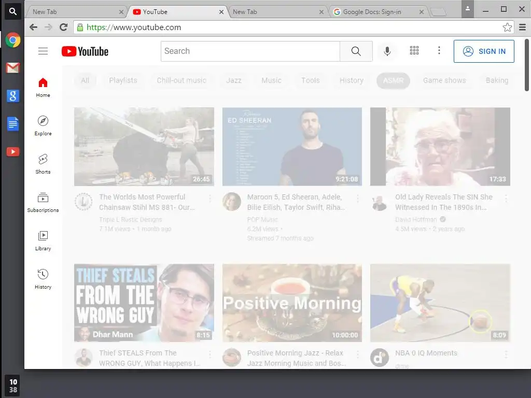Close the Google Docs Sign-in tab
531x398 pixels.
click(421, 12)
